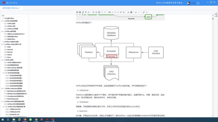Collapse the 1.3 Airflow outline section

click(x=2, y=32)
